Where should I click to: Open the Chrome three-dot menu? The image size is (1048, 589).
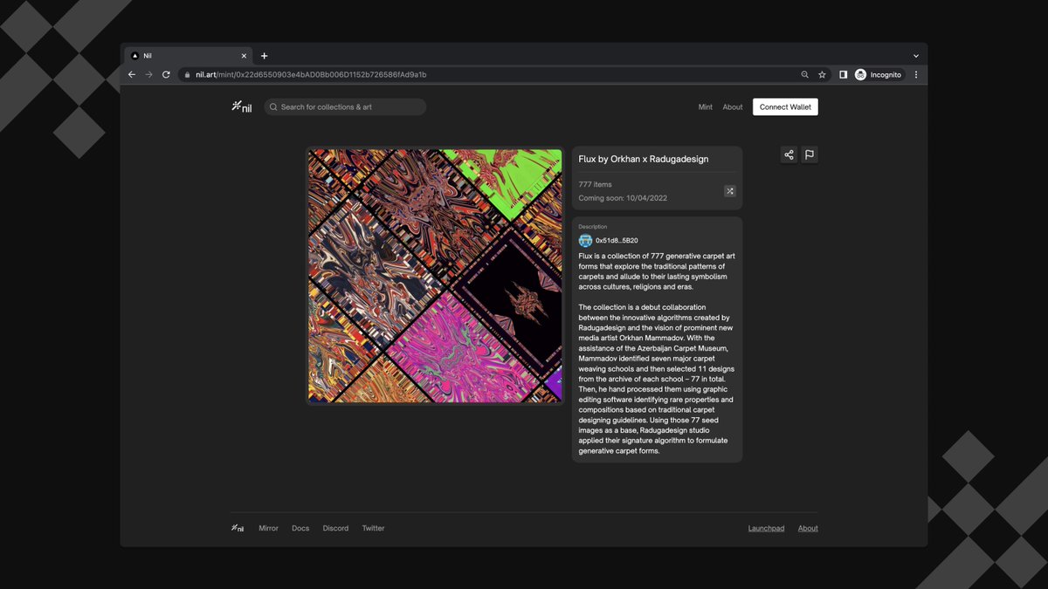tap(916, 75)
